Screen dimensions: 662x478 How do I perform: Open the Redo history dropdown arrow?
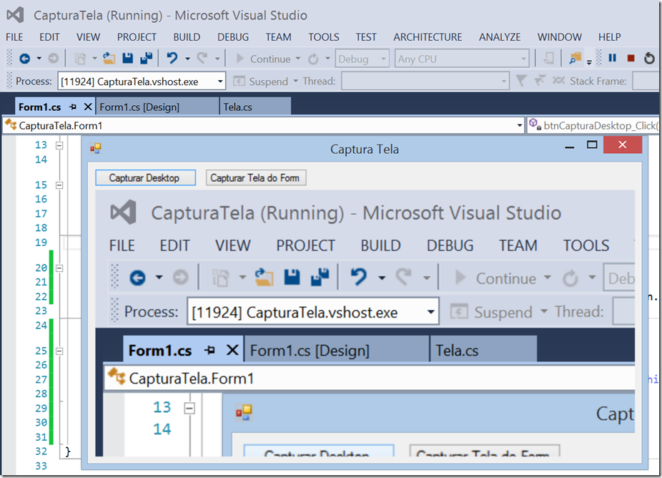pyautogui.click(x=217, y=59)
